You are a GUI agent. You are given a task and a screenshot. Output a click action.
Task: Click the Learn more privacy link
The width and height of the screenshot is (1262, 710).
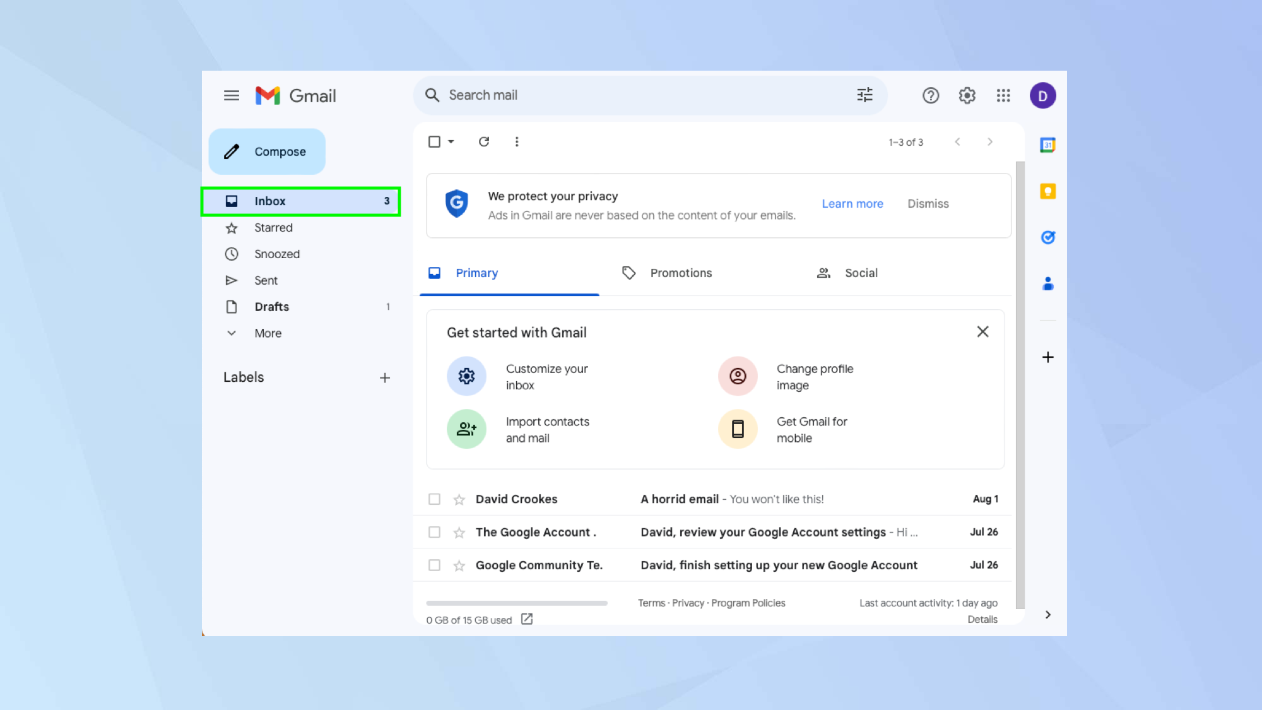tap(852, 203)
